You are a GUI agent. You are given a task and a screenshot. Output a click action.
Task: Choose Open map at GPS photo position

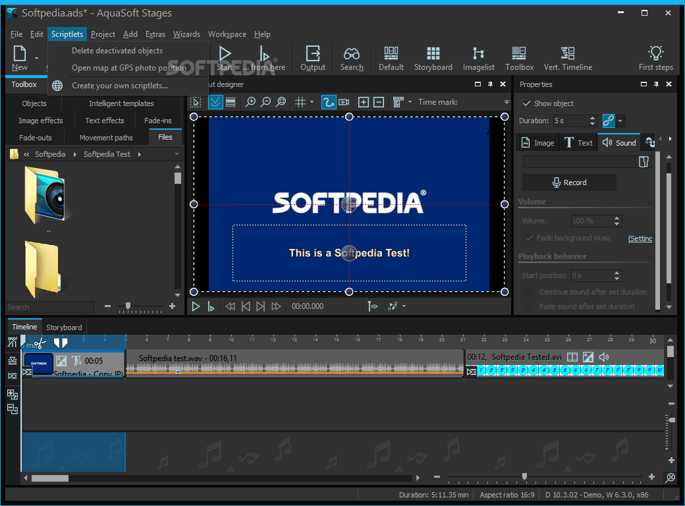pos(129,68)
